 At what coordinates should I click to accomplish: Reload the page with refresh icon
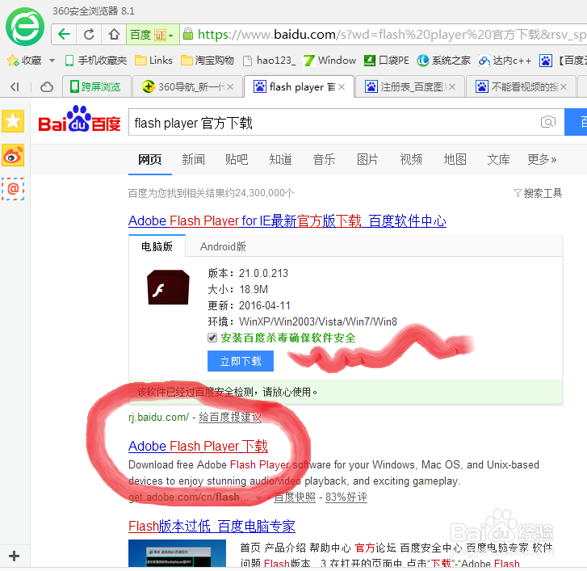coord(89,35)
